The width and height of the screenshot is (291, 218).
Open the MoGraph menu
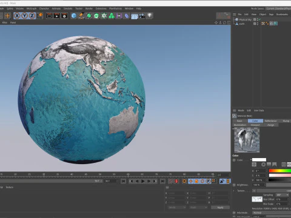coord(32,8)
